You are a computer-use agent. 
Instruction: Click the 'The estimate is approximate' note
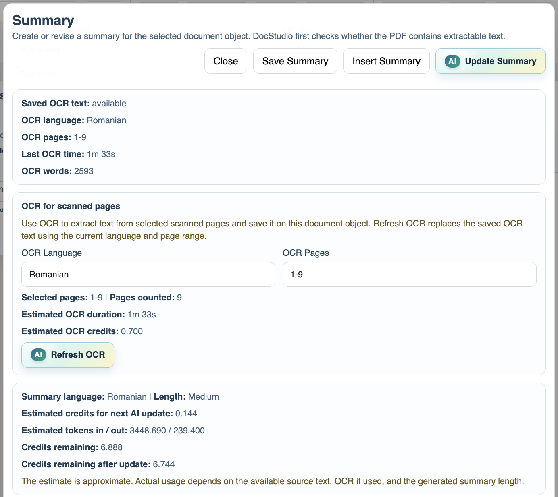(x=273, y=481)
